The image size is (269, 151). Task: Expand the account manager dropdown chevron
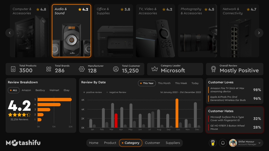tap(259, 143)
